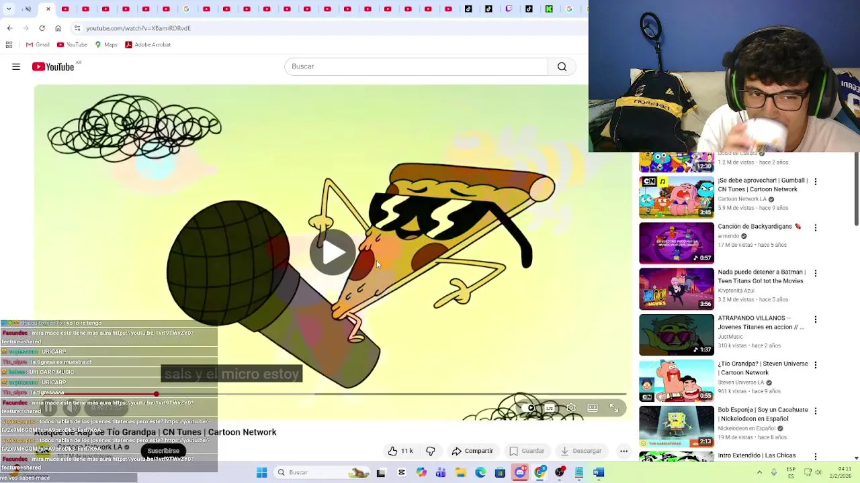The image size is (860, 483).
Task: Enter fullscreen in the video player
Action: (614, 408)
